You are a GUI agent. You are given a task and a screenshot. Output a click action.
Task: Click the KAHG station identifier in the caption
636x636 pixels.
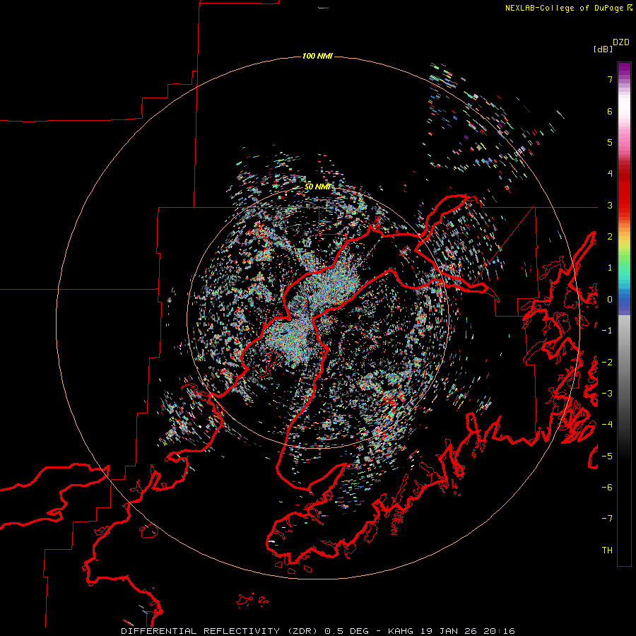click(x=401, y=631)
